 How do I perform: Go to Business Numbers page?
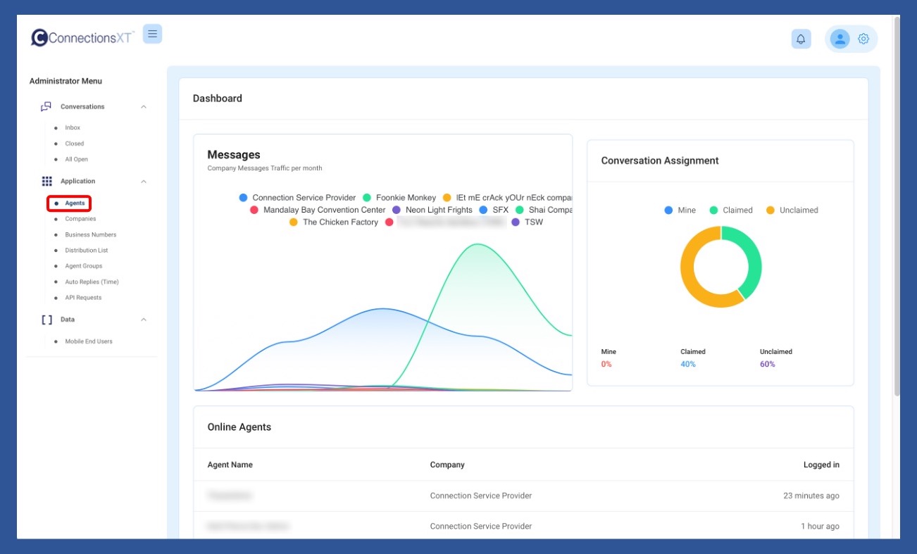(90, 235)
